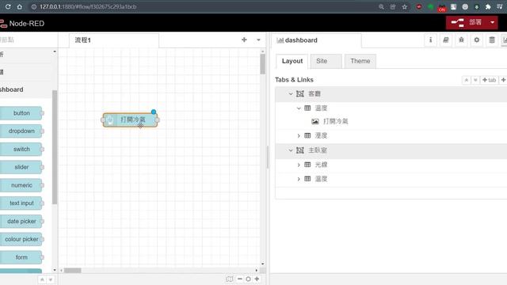507x285 pixels.
Task: Select the text input palette node
Action: [x=21, y=203]
